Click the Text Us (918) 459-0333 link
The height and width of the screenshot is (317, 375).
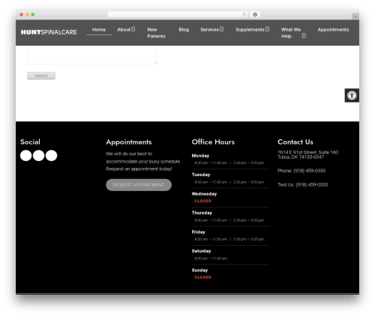point(303,185)
